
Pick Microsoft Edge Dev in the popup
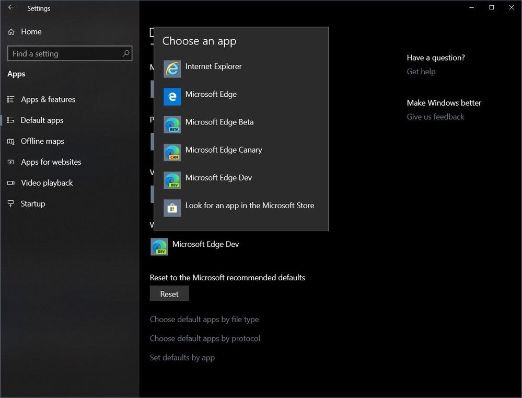(241, 180)
